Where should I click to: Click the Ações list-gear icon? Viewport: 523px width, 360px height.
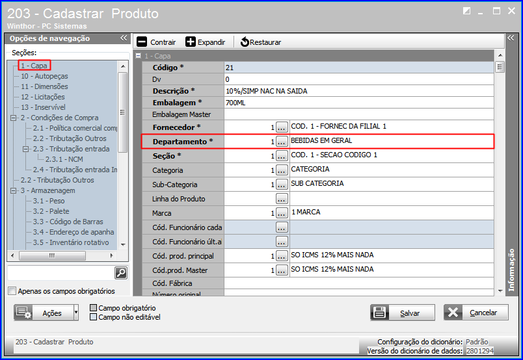point(23,313)
